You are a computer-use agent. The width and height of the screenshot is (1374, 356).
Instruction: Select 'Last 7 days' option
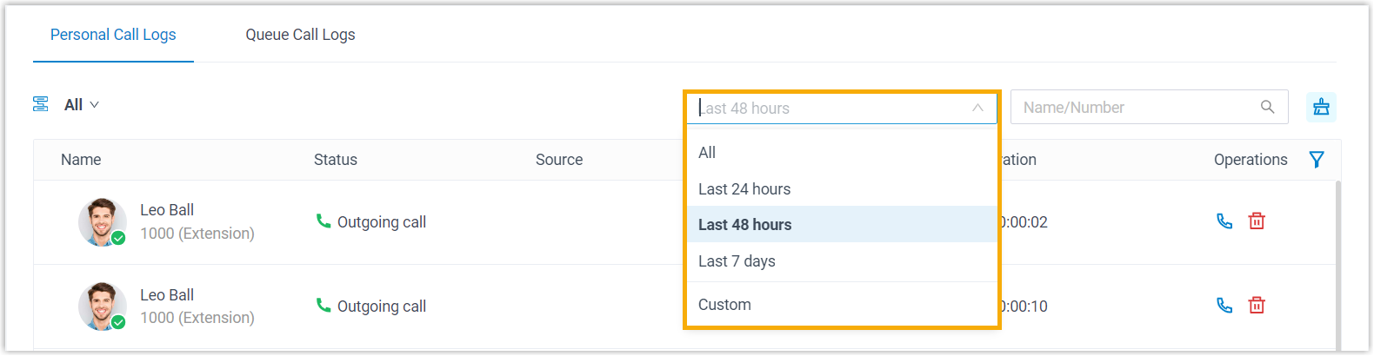737,261
